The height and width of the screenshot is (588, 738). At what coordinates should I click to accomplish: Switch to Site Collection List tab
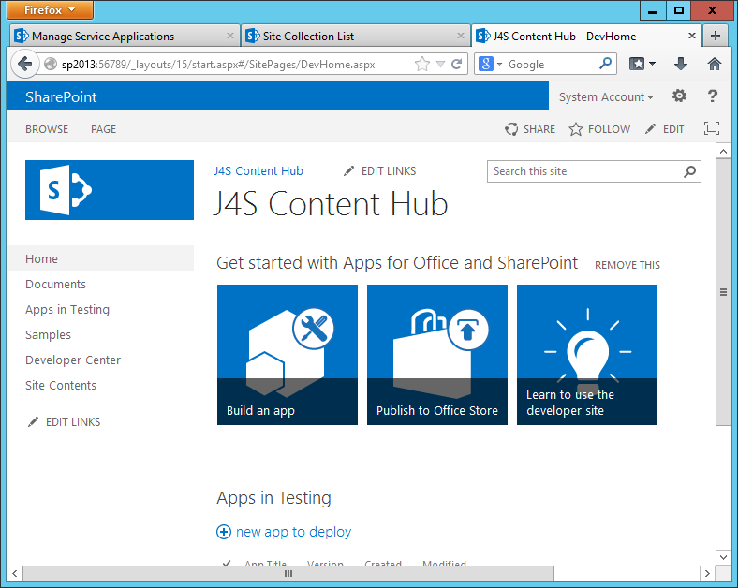coord(355,37)
